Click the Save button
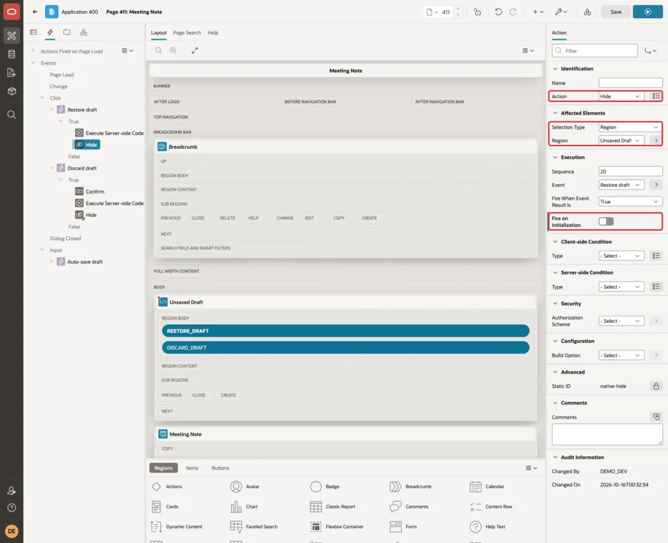Screen dimensions: 668x543 click(616, 12)
